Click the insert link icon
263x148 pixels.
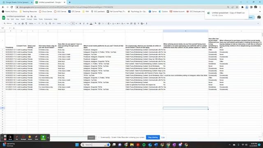click(128, 23)
